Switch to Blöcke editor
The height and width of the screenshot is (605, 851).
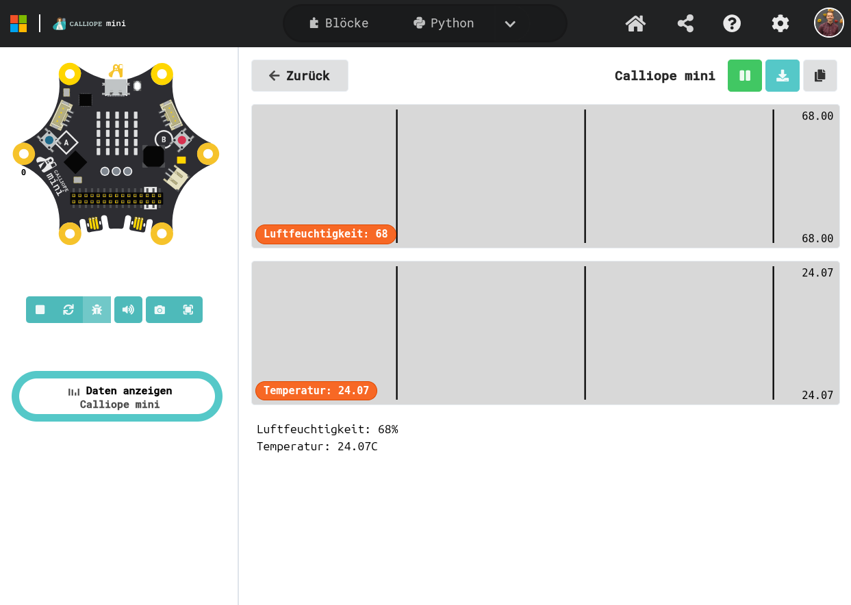[339, 23]
